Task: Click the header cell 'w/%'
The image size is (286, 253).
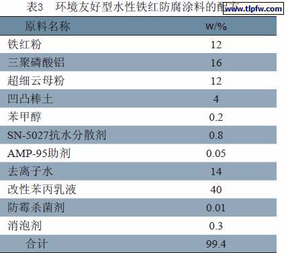Action: pos(216,27)
